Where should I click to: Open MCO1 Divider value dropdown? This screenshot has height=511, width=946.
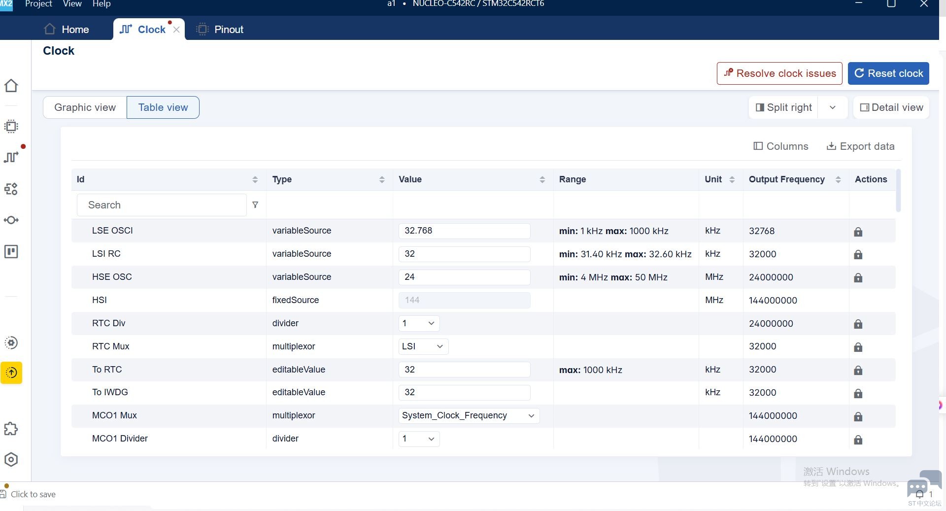419,439
